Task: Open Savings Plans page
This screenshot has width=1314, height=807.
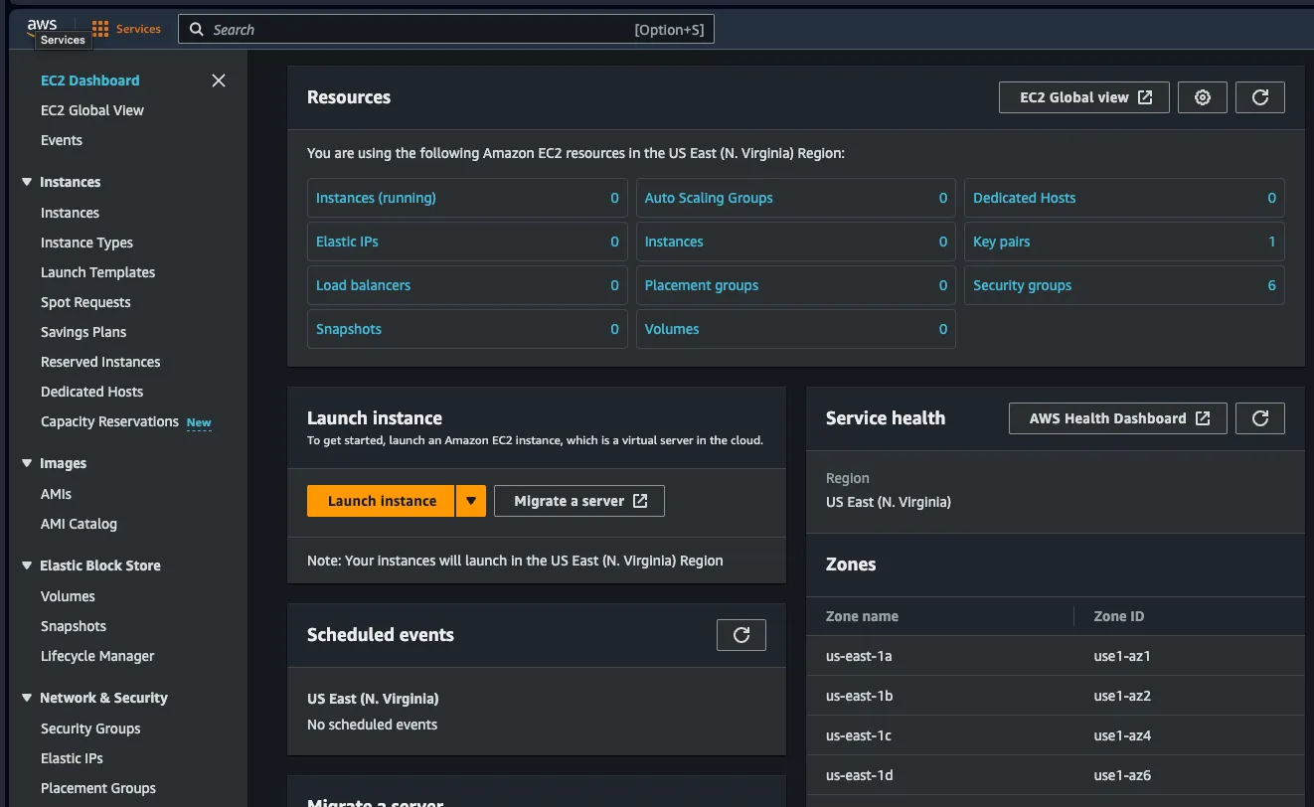Action: (83, 332)
